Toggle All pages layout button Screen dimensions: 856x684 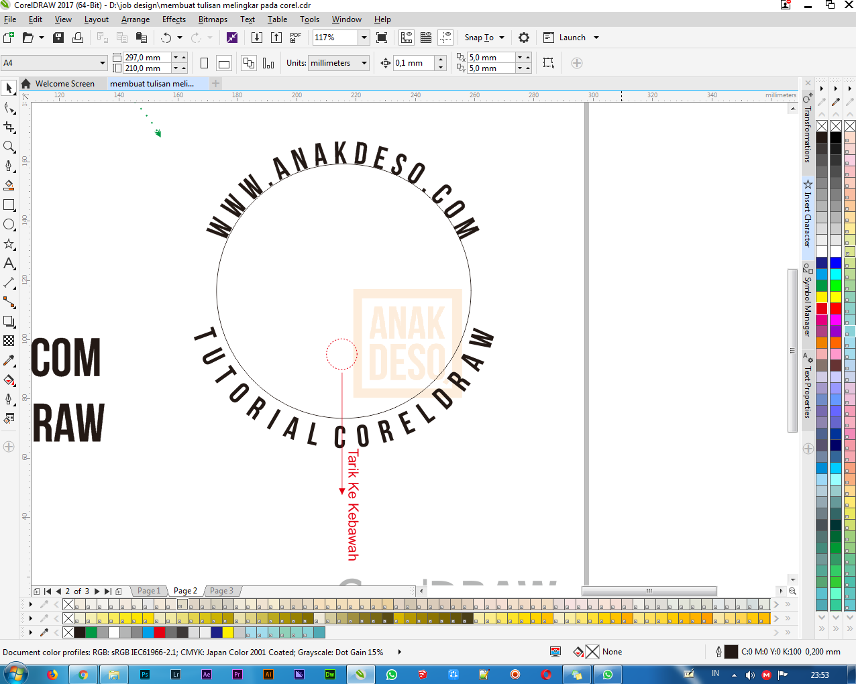[x=249, y=63]
